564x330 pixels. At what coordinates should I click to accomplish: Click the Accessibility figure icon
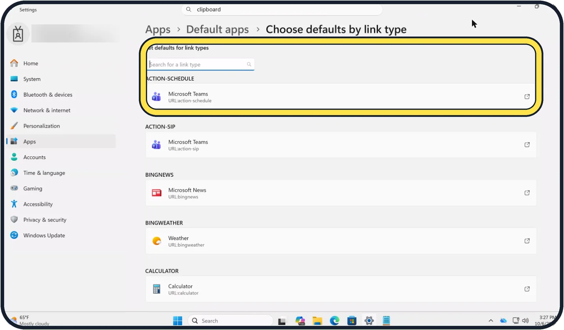[x=14, y=204]
